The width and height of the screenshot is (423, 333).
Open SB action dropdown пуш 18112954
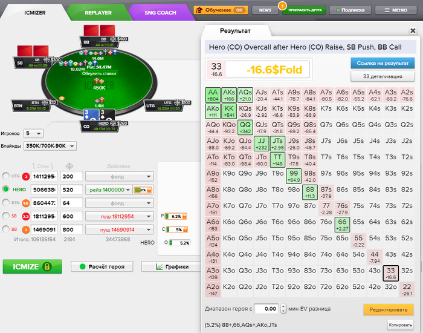click(x=119, y=216)
